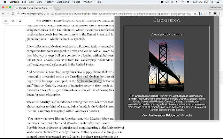Open macOS Spotlight search
223x139 pixels.
pos(211,2)
